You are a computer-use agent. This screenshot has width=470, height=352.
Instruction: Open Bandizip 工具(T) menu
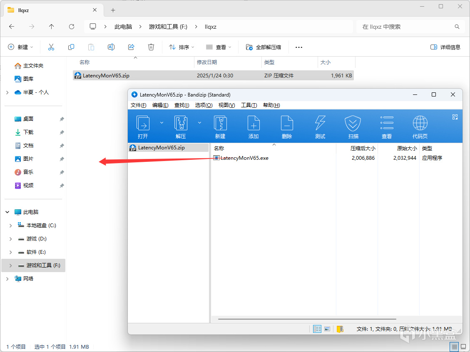[249, 105]
